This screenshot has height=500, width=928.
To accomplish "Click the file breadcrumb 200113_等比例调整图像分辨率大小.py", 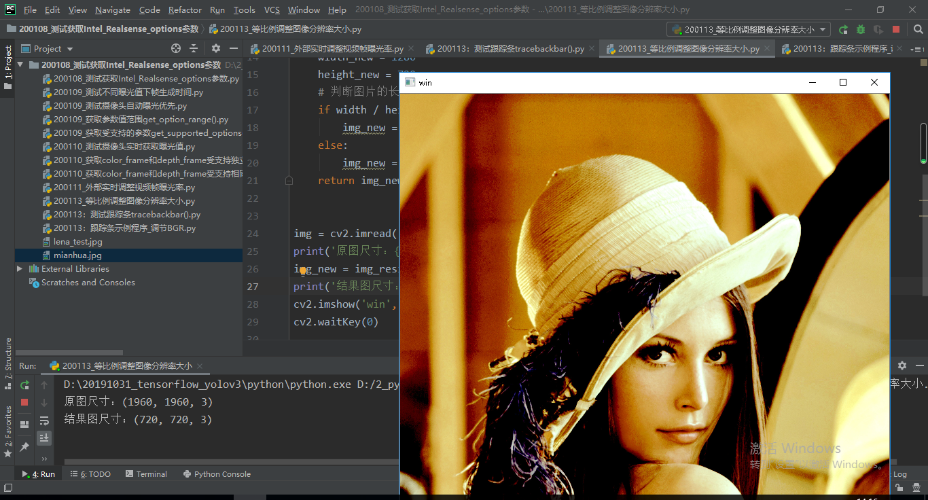I will pos(285,29).
